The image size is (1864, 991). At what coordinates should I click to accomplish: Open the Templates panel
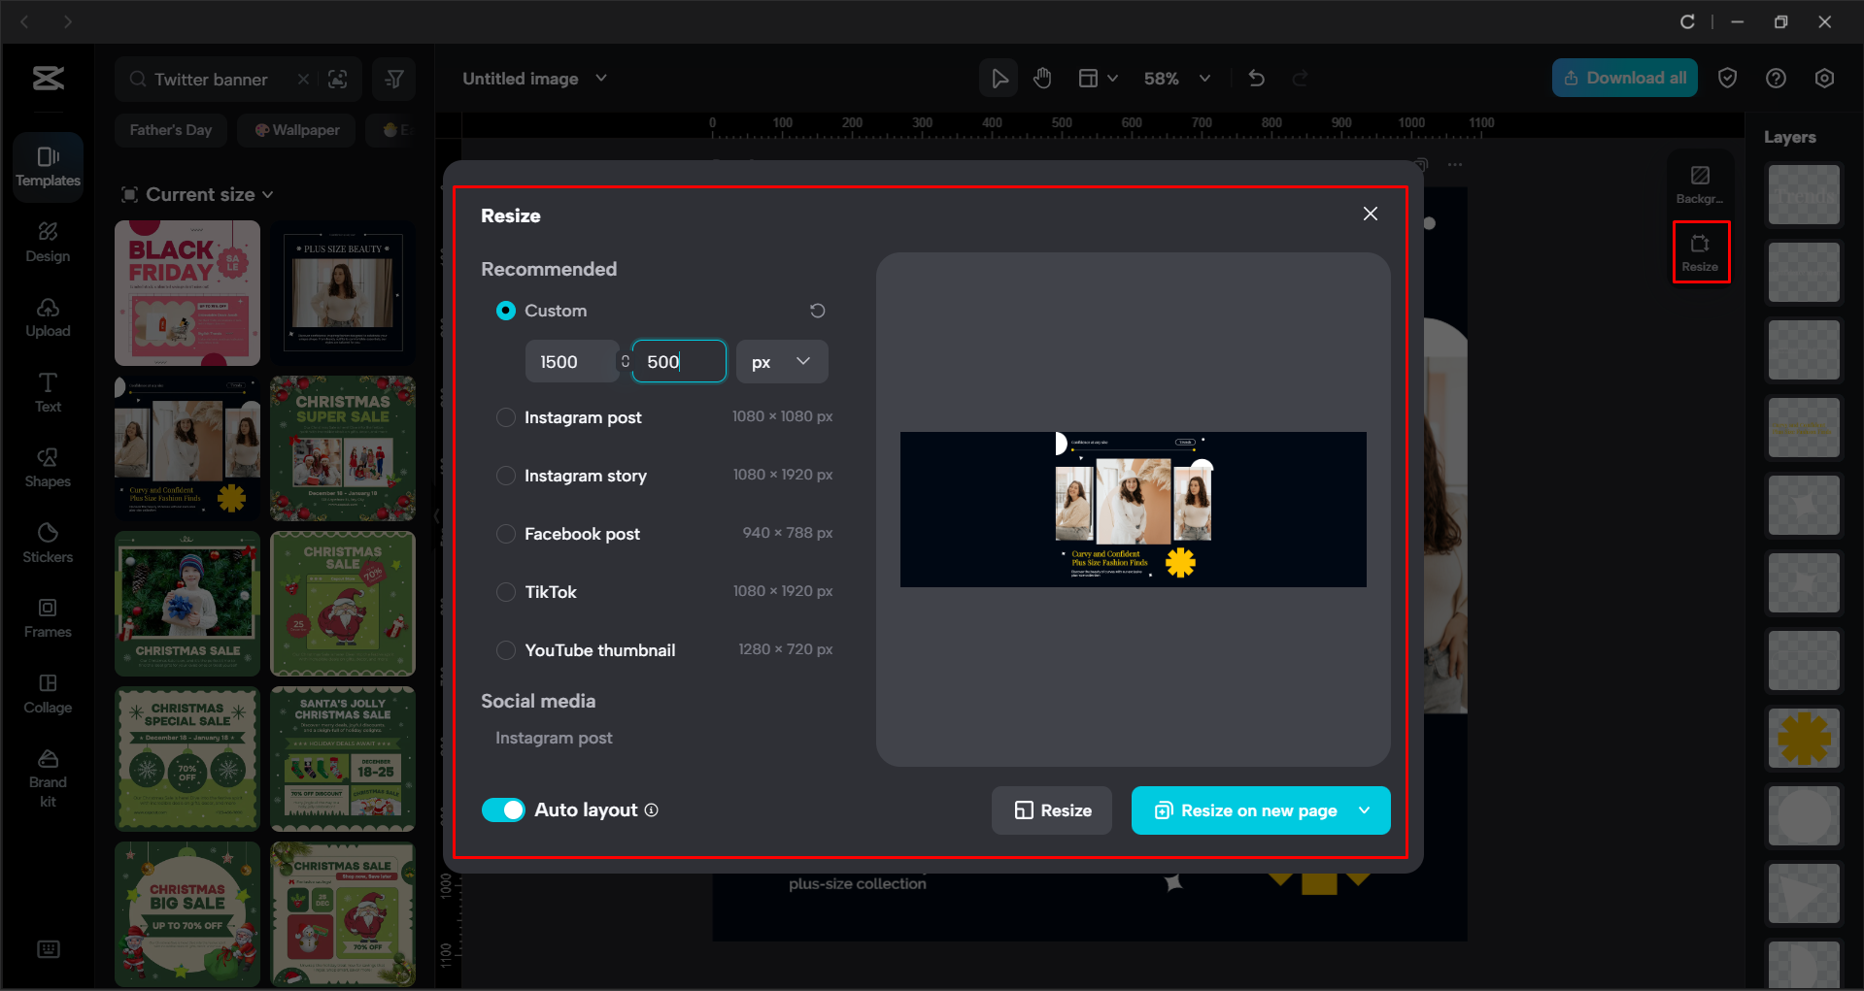48,165
